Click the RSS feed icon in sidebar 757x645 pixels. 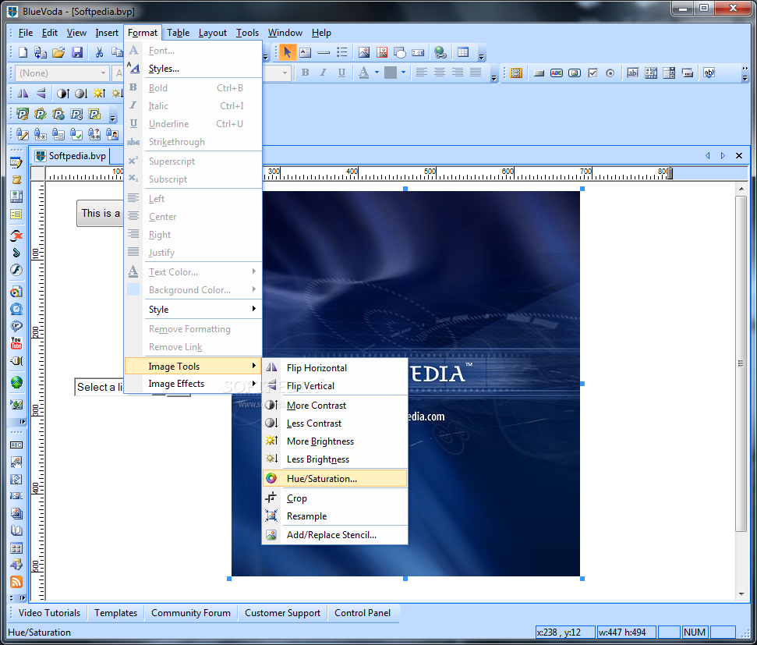click(16, 581)
